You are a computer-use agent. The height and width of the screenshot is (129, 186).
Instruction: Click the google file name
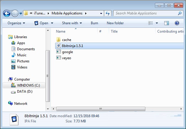pos(67,52)
